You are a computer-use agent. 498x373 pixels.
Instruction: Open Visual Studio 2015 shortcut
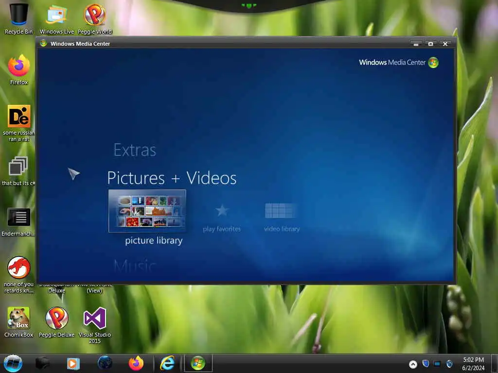coord(95,325)
